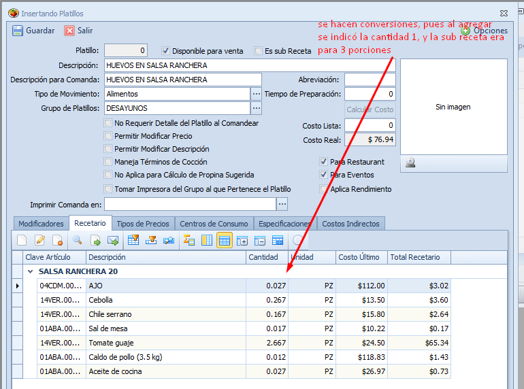524x389 pixels.
Task: Open Grupo de Platillos ellipsis selector
Action: [x=257, y=108]
